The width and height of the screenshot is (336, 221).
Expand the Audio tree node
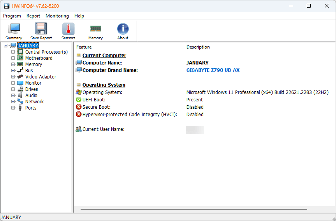point(13,95)
